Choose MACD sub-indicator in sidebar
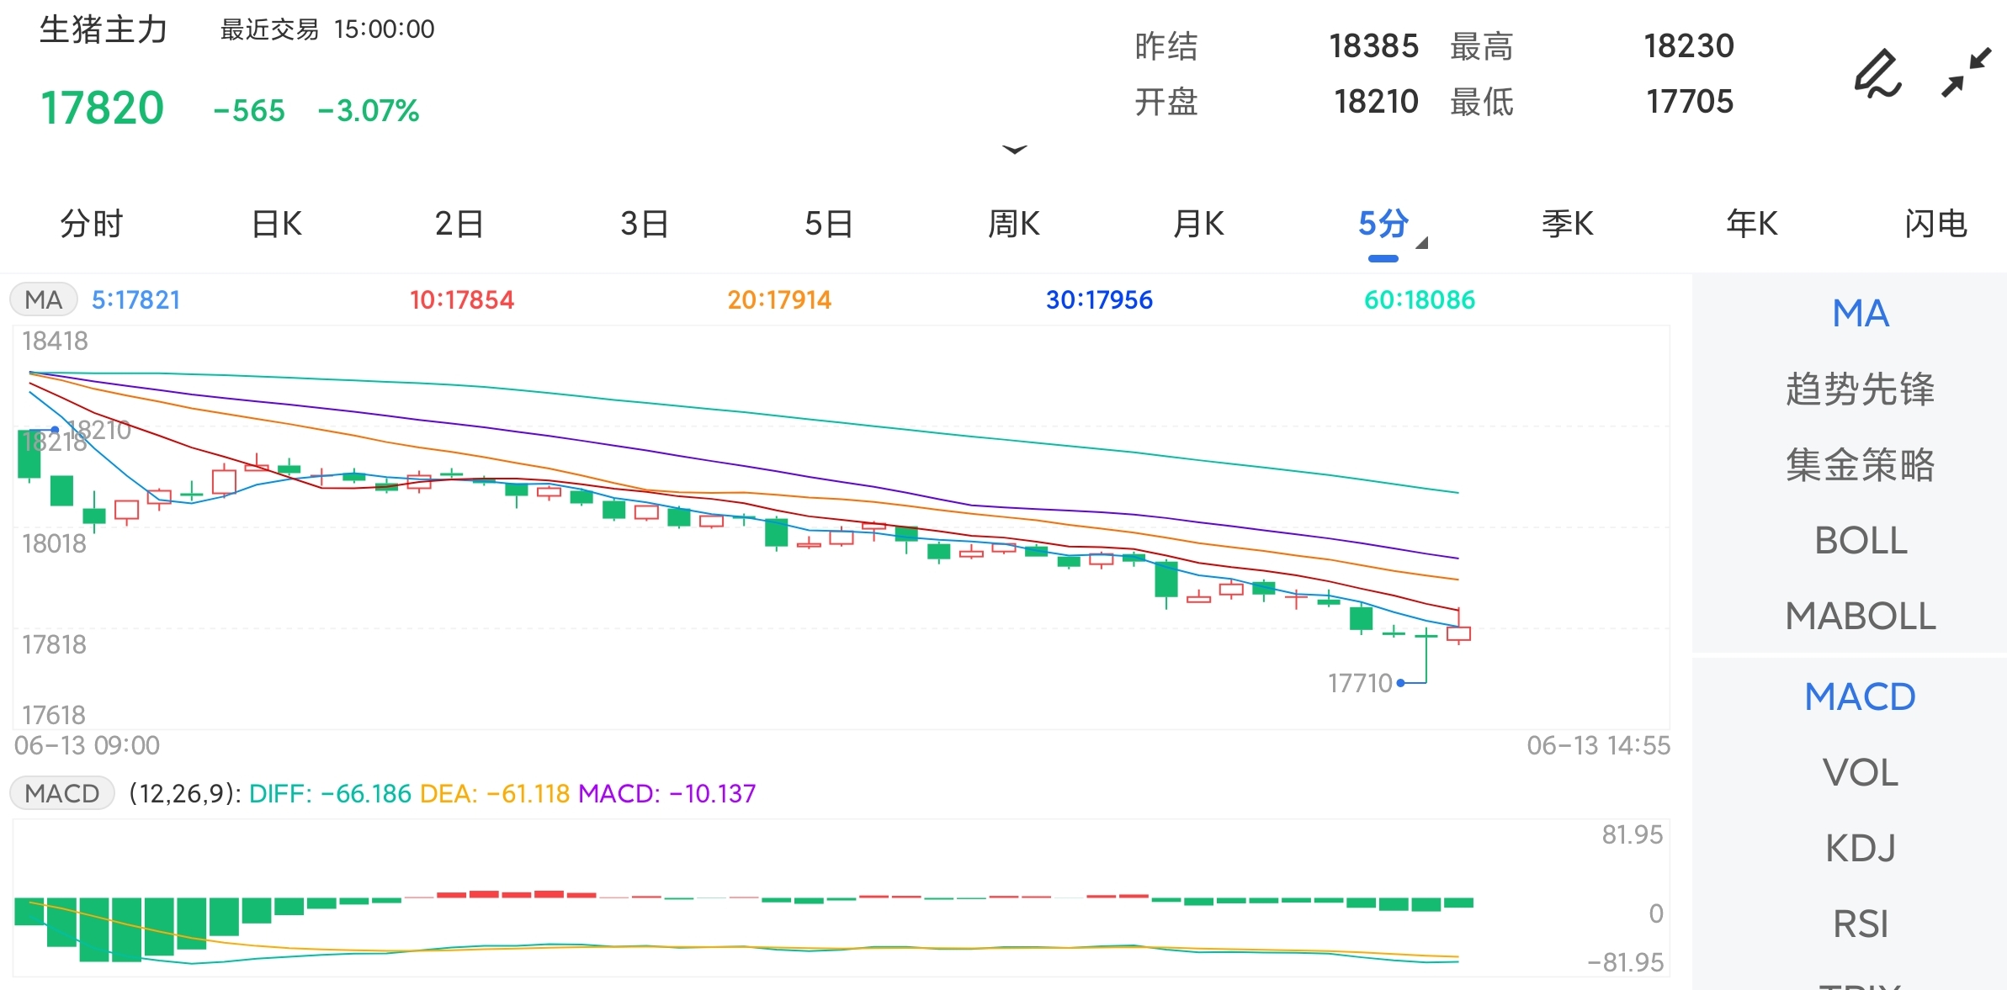Image resolution: width=2007 pixels, height=990 pixels. pos(1861,697)
